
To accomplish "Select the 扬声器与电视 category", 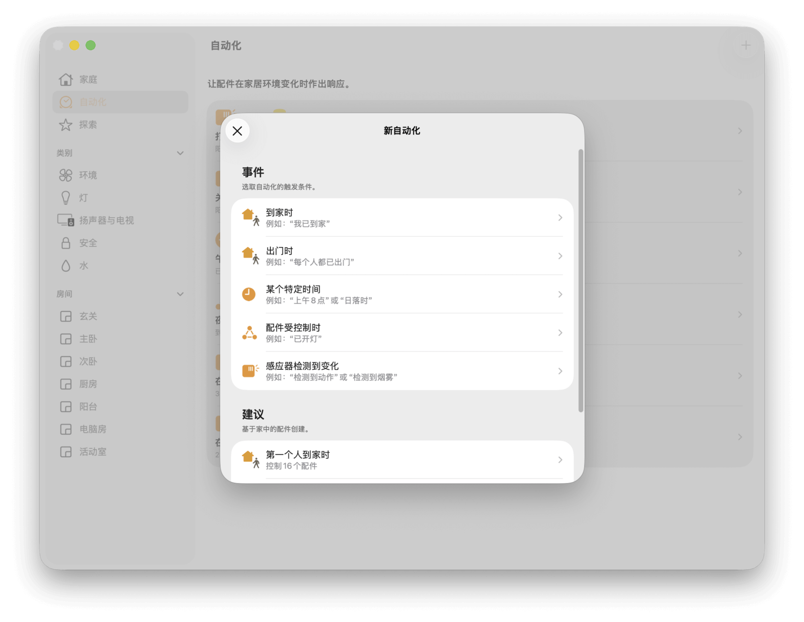I will pyautogui.click(x=120, y=220).
